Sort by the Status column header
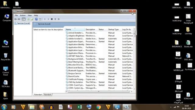 (x=103, y=29)
